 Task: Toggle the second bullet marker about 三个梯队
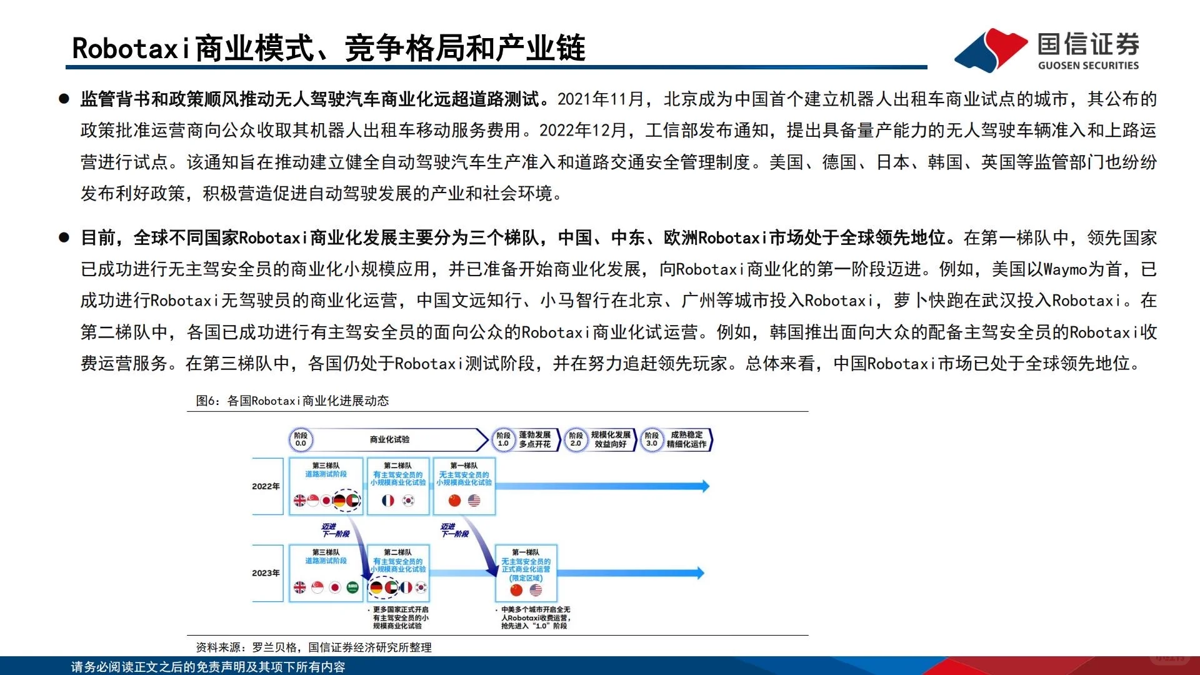(64, 236)
